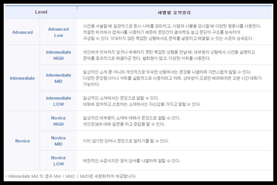Click the 'Novice MID' level cell

point(59,141)
